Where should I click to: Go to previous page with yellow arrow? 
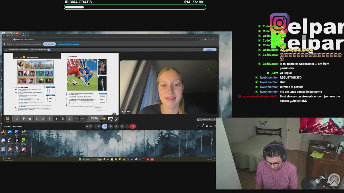[x=104, y=119]
